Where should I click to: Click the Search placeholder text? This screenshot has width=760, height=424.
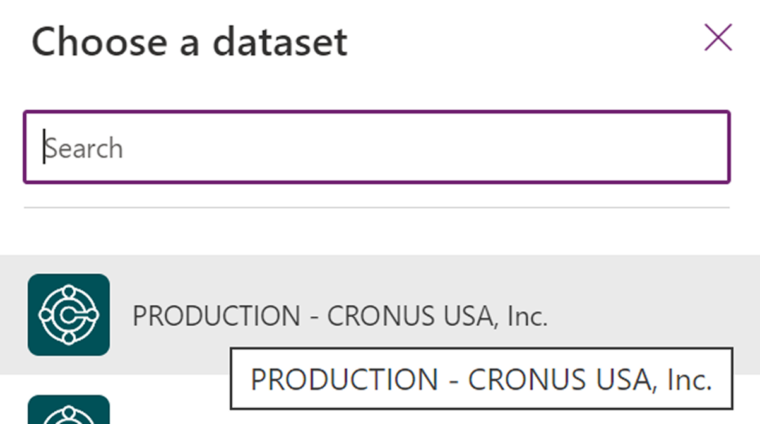pos(84,148)
